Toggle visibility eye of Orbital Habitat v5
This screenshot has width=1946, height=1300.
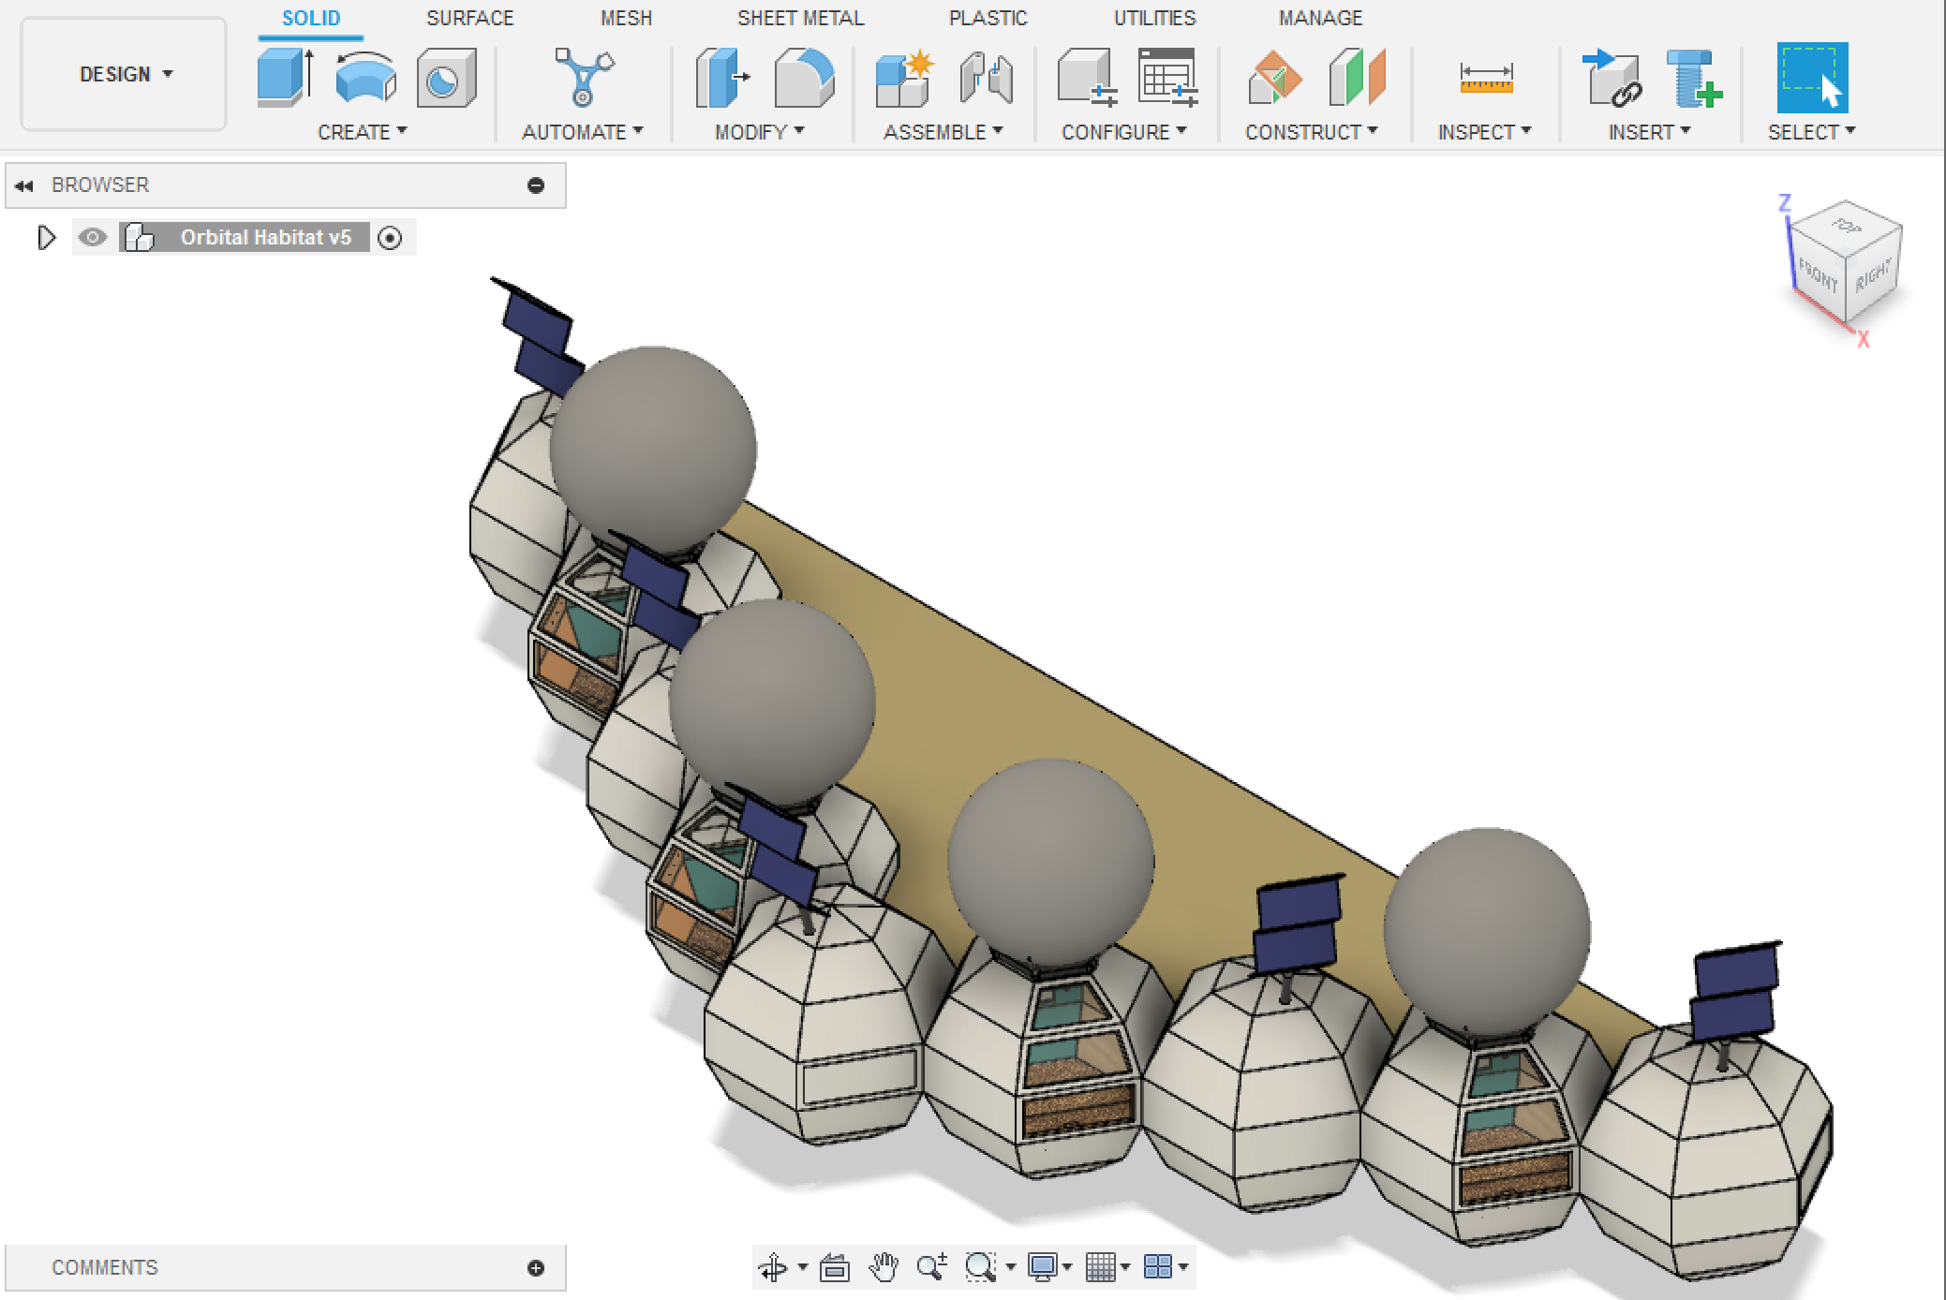[92, 238]
